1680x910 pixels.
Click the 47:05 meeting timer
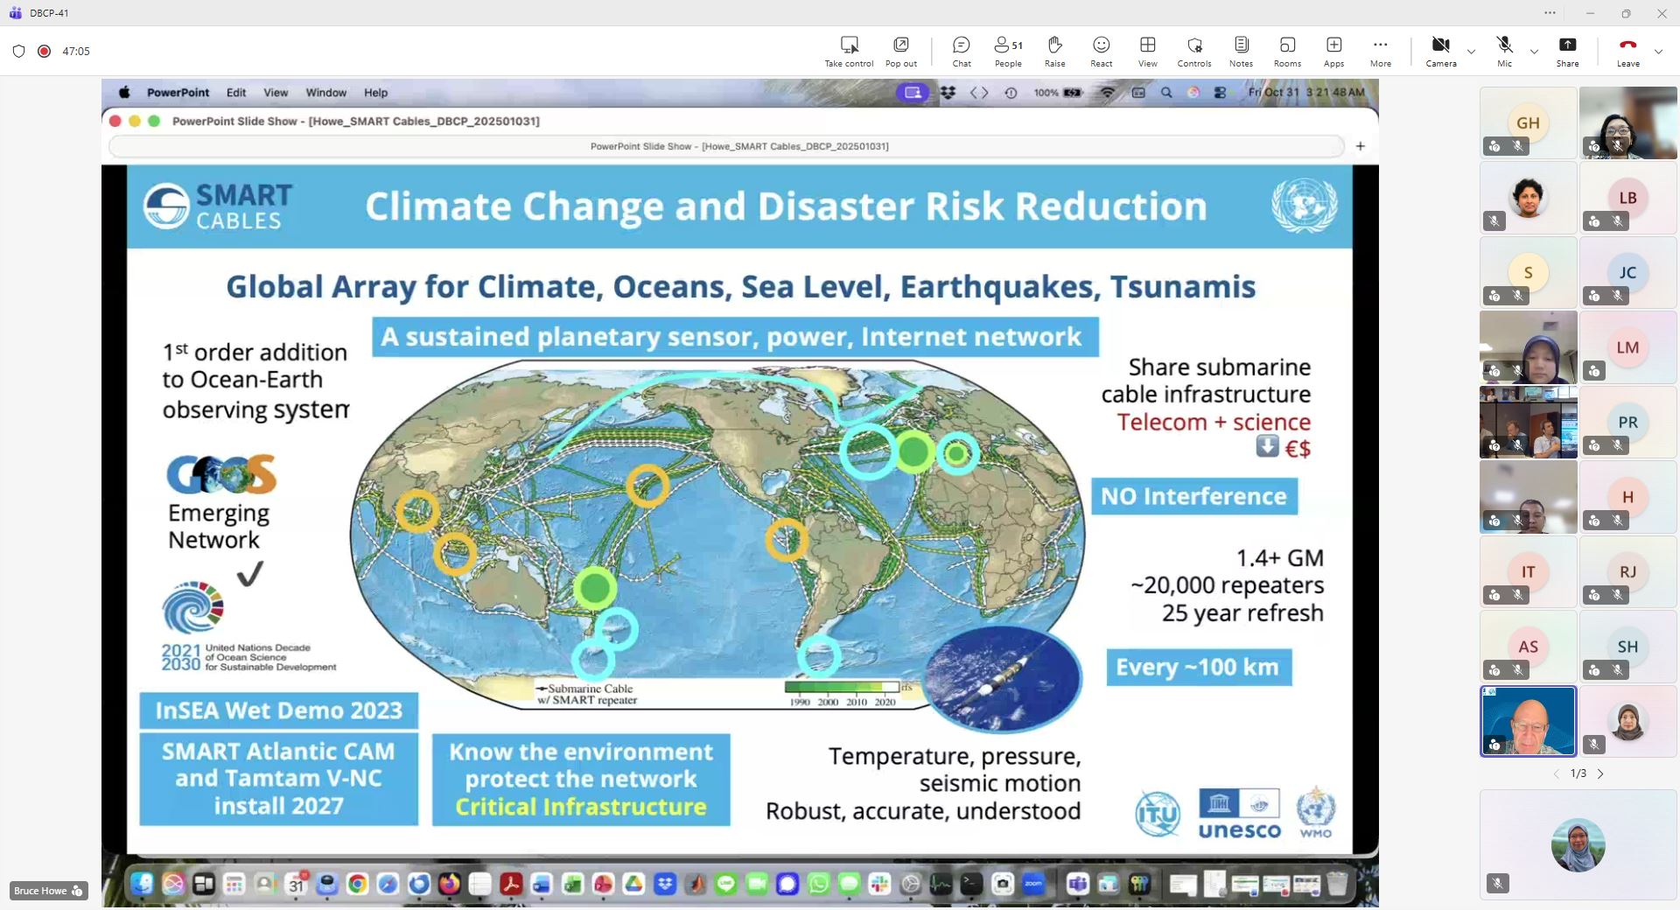pos(76,51)
